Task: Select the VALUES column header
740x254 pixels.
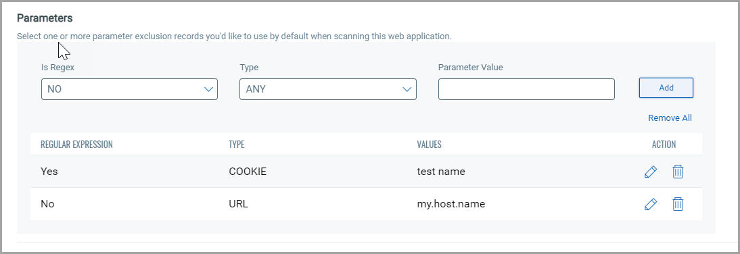Action: (x=429, y=144)
